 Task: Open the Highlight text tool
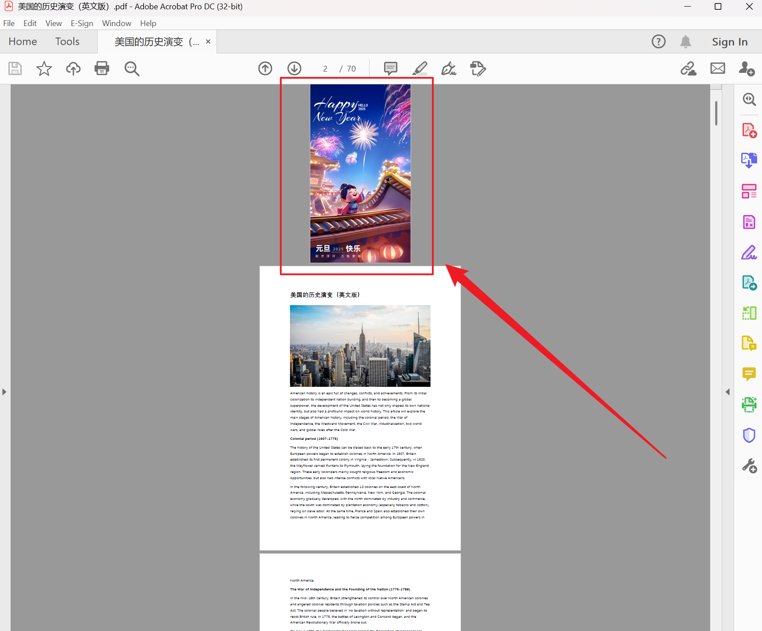click(419, 68)
